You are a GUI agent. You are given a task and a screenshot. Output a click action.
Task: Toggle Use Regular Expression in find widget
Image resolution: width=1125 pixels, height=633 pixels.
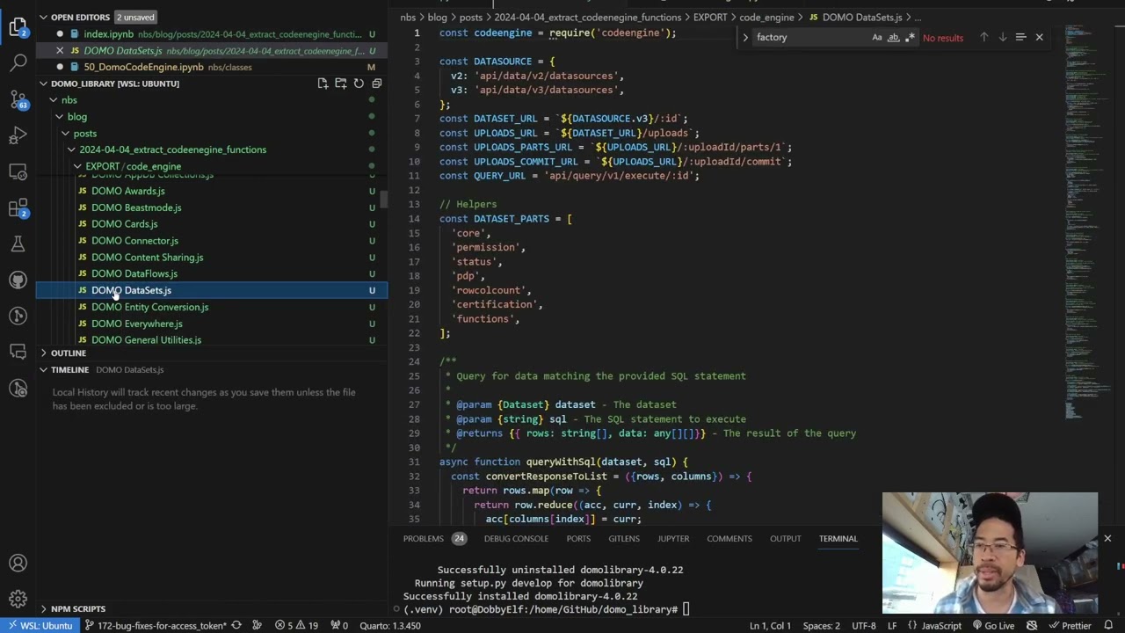pos(910,37)
